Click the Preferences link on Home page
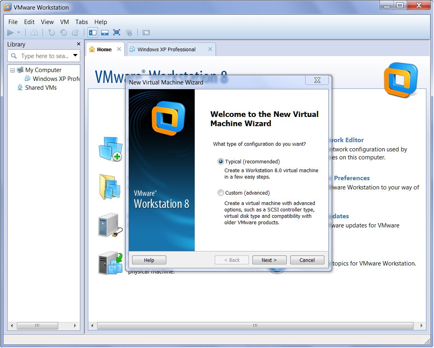 [352, 178]
